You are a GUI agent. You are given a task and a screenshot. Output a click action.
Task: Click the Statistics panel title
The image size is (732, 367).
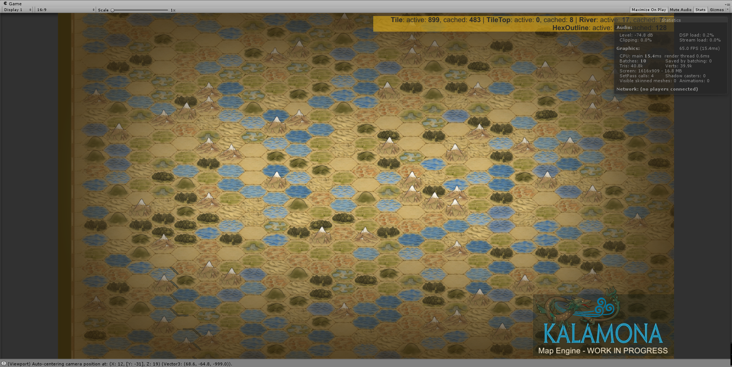(671, 20)
